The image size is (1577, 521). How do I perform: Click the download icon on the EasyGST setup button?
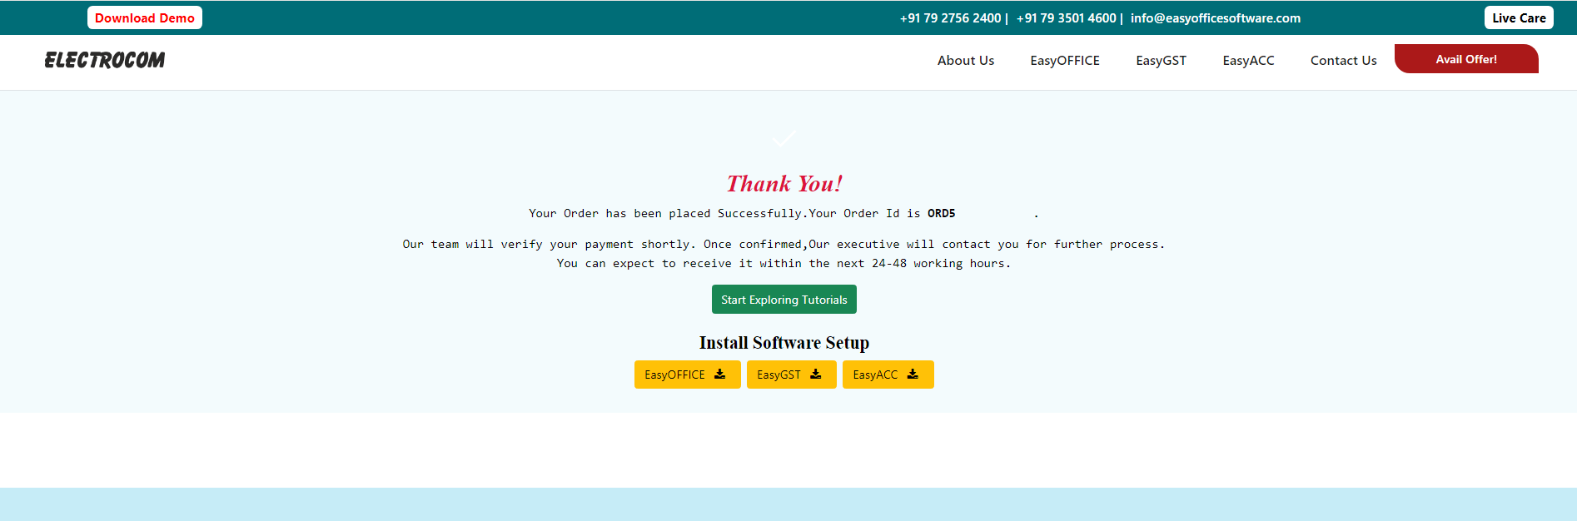[816, 375]
